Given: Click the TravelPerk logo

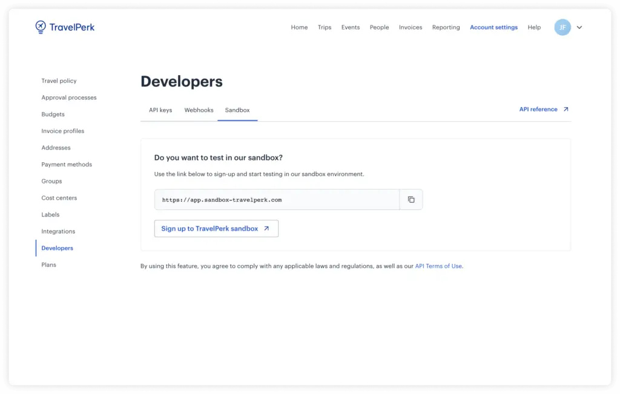Looking at the screenshot, I should 65,27.
